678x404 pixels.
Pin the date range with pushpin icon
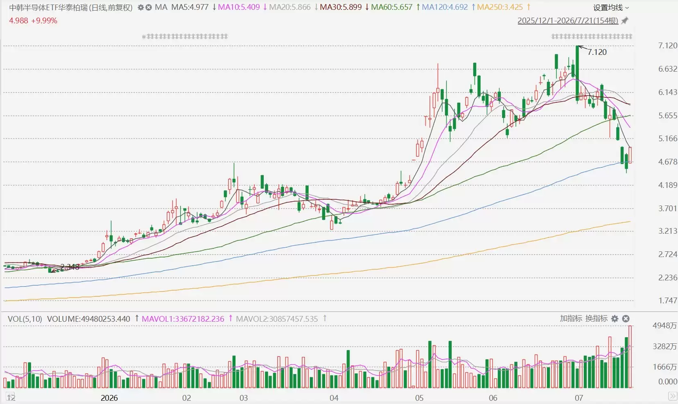pos(625,20)
